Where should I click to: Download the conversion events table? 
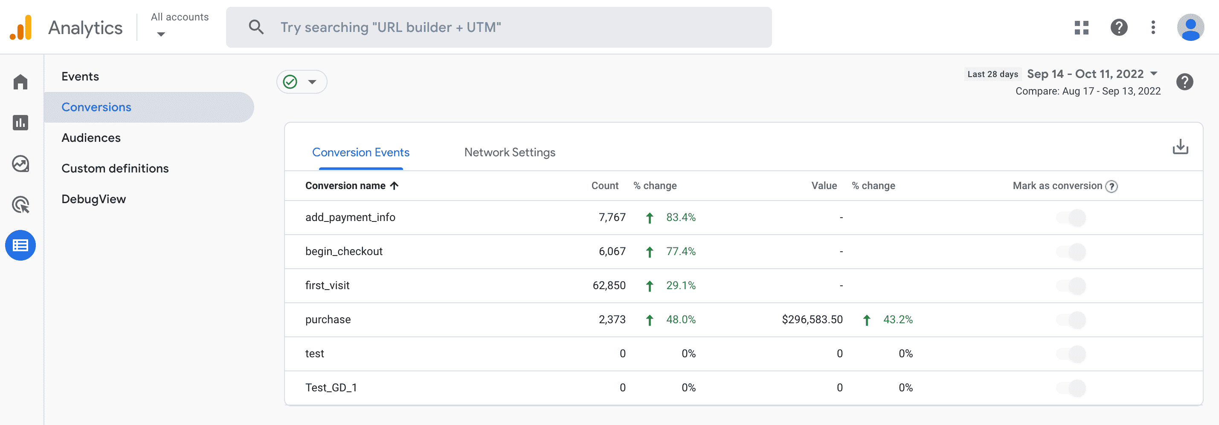pyautogui.click(x=1180, y=147)
